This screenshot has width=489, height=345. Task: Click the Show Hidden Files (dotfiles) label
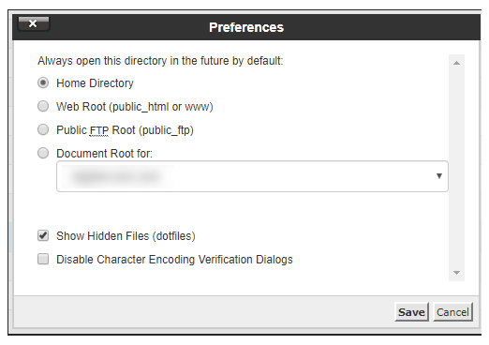click(126, 236)
